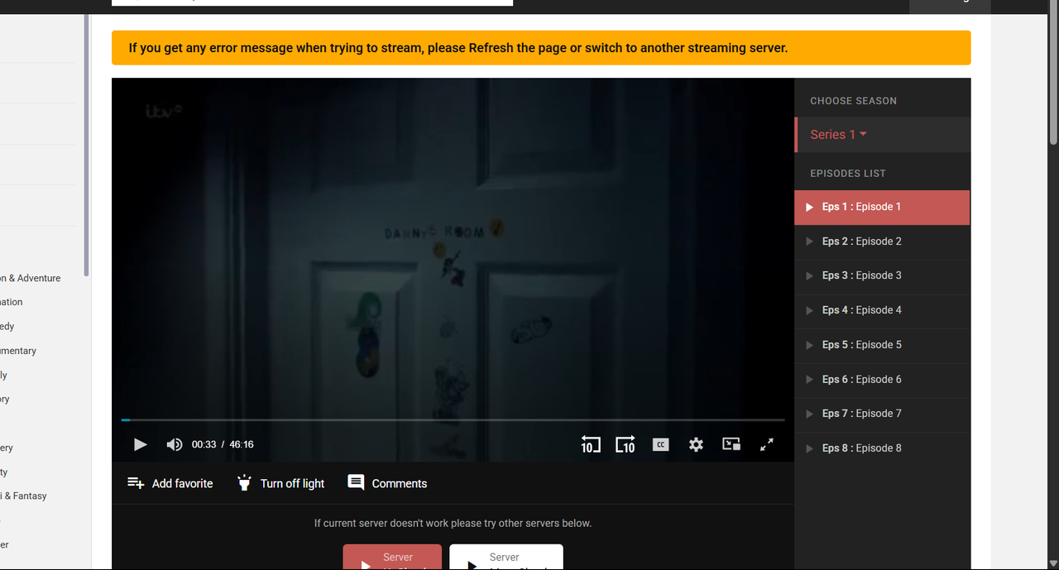Enable picture-in-picture mode

coord(731,444)
